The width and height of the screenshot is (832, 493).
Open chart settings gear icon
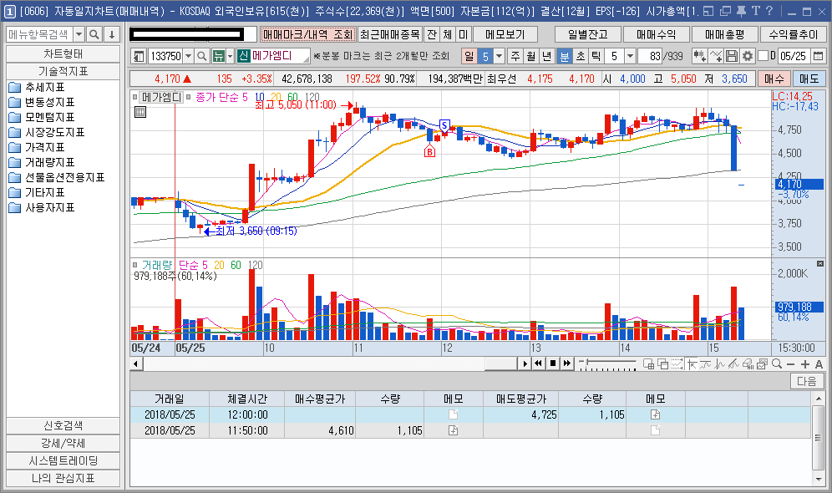point(747,56)
